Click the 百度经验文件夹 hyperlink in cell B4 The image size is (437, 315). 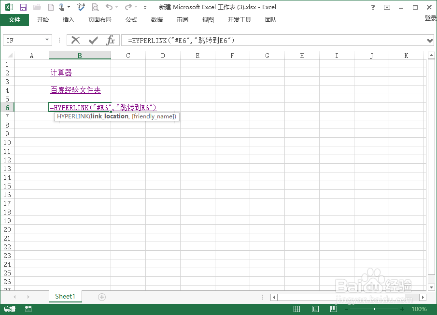click(x=75, y=90)
